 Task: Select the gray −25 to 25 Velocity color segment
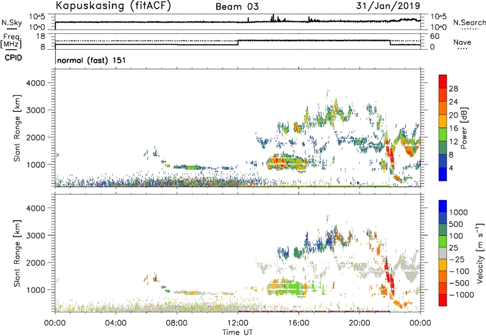pyautogui.click(x=443, y=253)
